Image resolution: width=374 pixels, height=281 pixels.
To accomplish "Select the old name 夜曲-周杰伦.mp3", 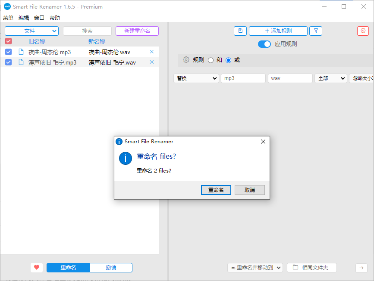I will pos(50,52).
